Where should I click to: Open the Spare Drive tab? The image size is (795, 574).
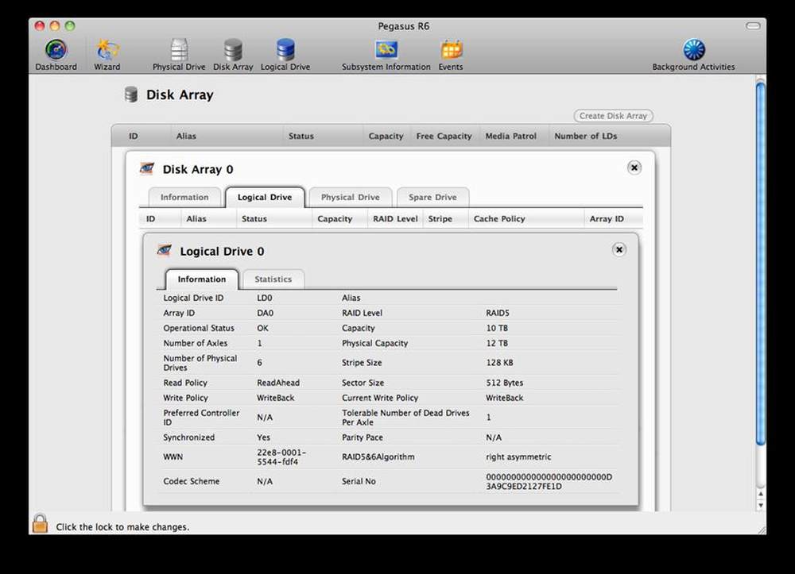432,198
